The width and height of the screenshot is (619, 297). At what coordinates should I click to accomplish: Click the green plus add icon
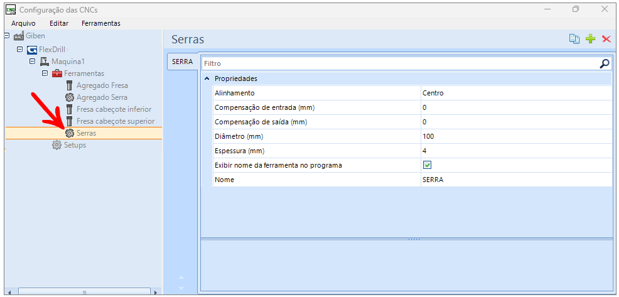point(590,39)
